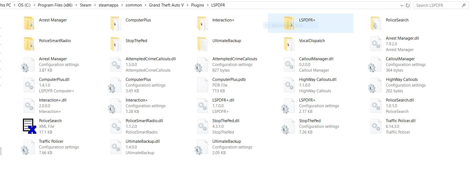The image size is (472, 184).
Task: Expand the chevron after steamapps in path
Action: pyautogui.click(x=122, y=5)
